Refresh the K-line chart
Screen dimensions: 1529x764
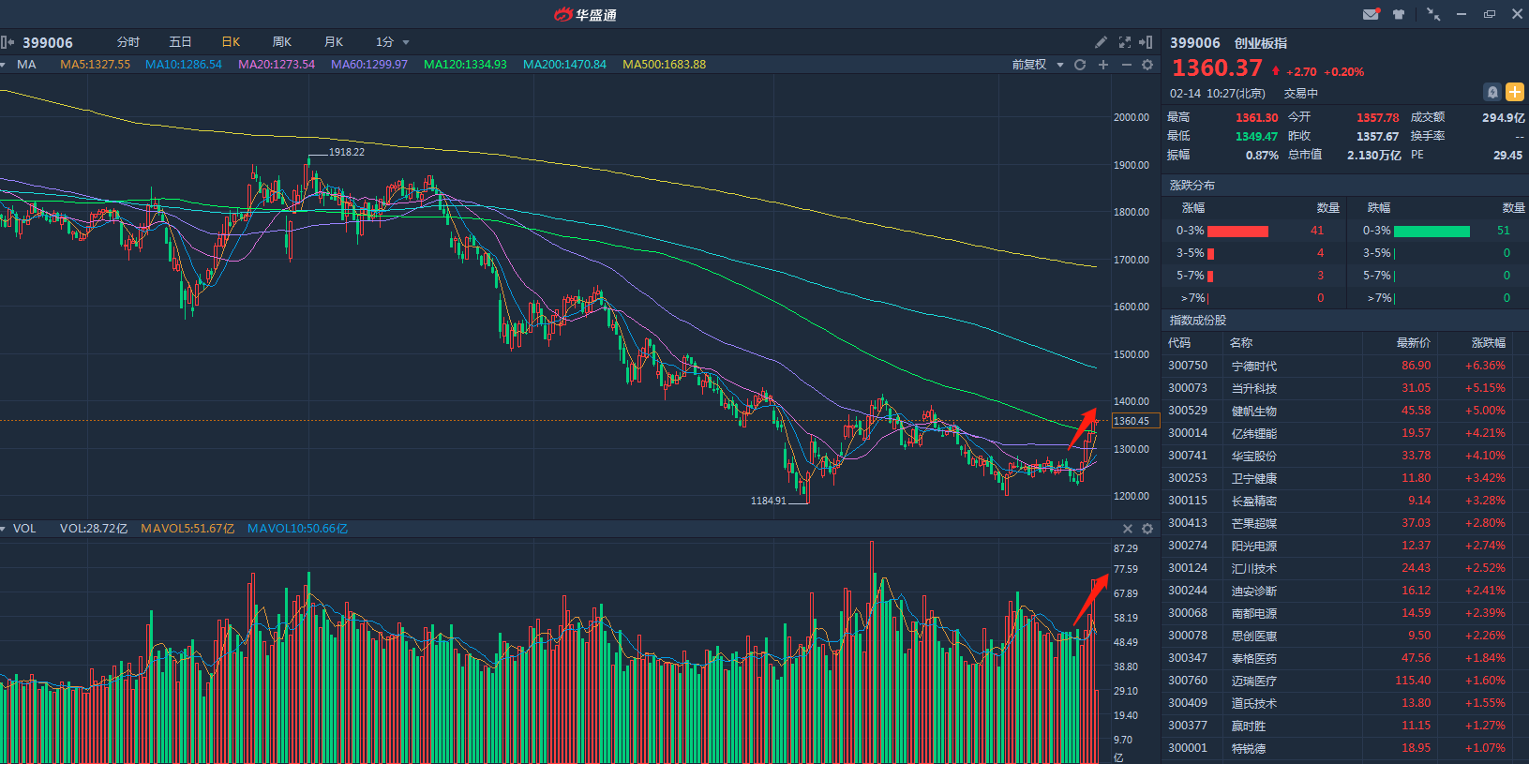(x=1080, y=65)
